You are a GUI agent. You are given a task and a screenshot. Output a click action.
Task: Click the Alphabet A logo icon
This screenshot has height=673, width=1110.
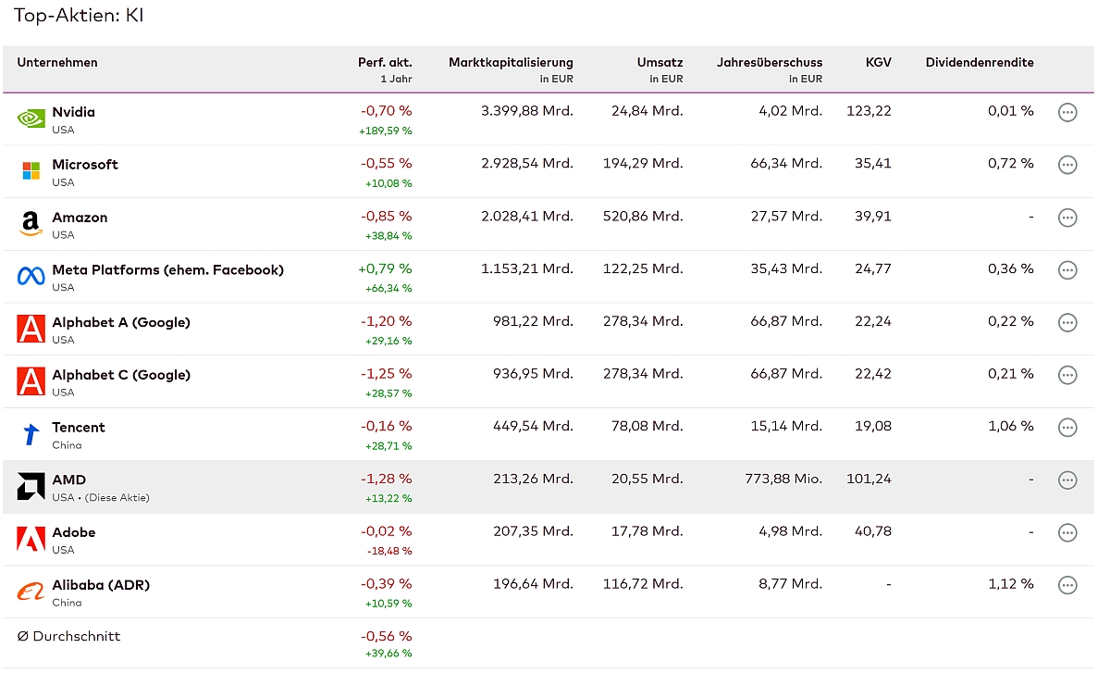point(31,329)
